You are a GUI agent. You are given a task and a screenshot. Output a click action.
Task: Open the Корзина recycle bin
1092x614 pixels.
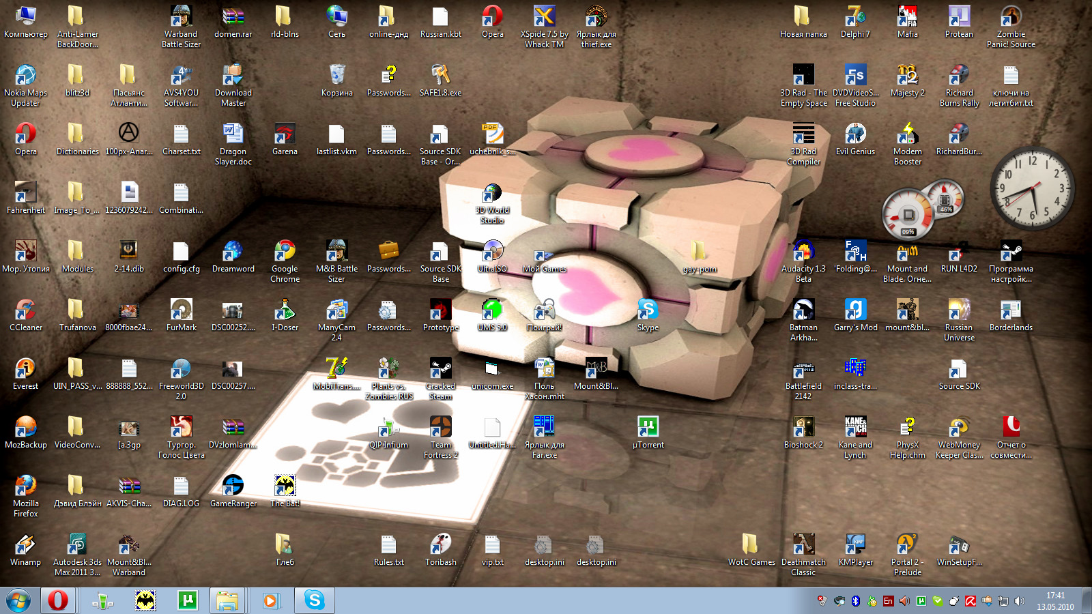(336, 75)
